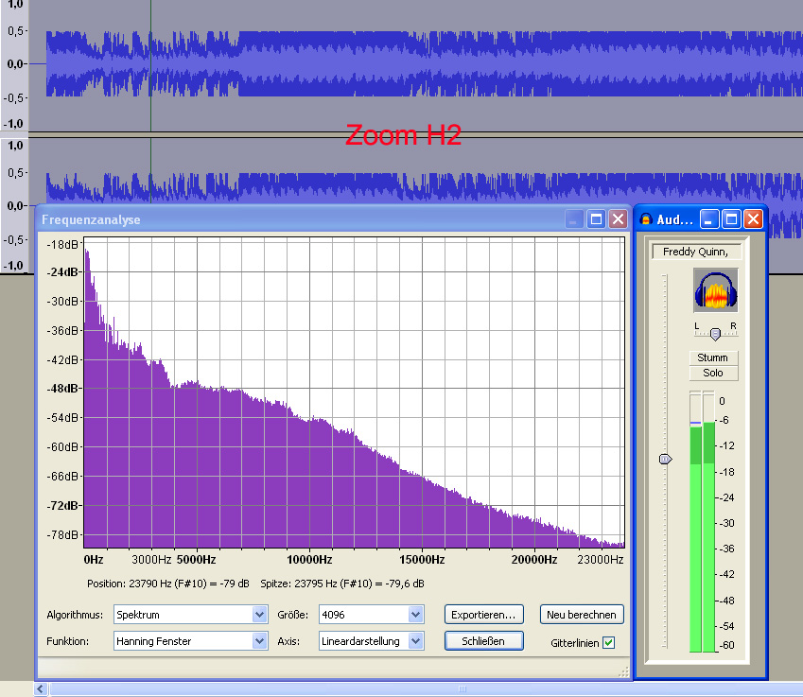Mute the track with Stumm button
The image size is (803, 697).
point(712,357)
